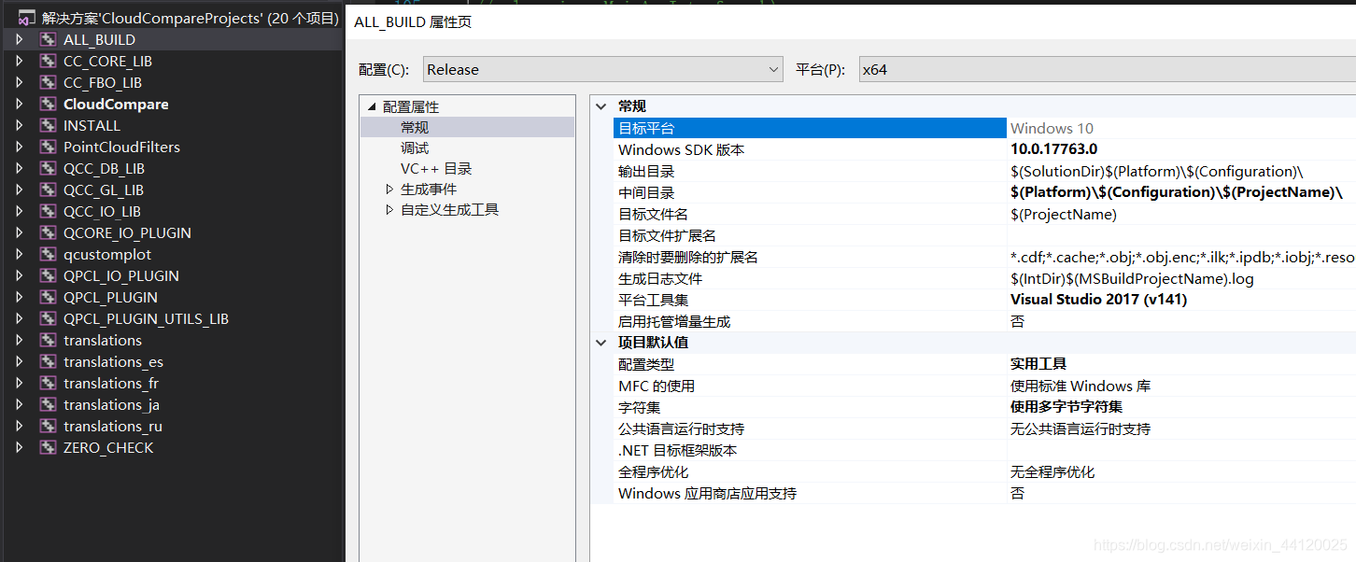The image size is (1356, 562).
Task: Open the 平台 x64 dropdown
Action: [x=1108, y=69]
